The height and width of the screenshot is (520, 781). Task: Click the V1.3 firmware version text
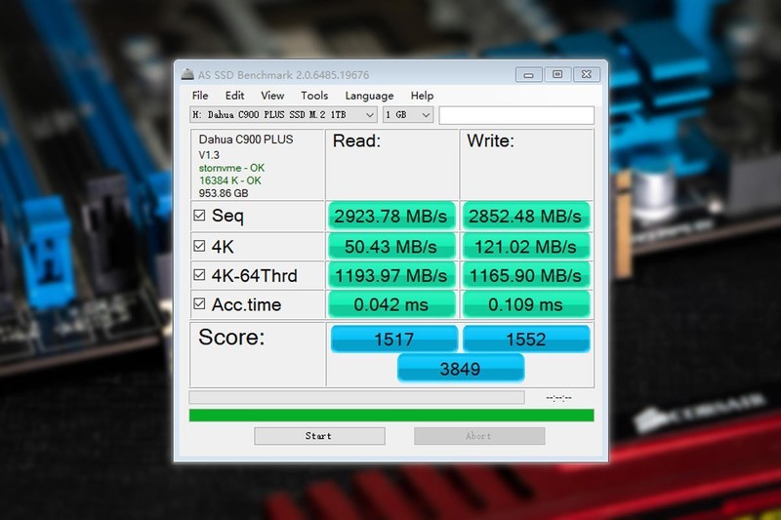point(209,155)
